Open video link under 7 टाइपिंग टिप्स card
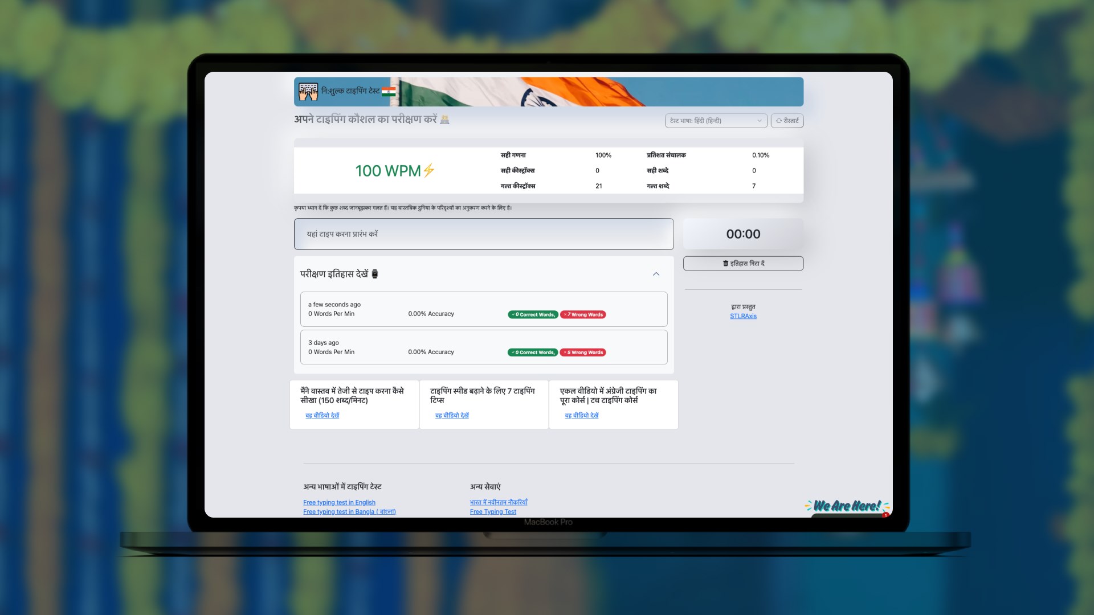Screen dimensions: 1094x615 tap(452, 416)
